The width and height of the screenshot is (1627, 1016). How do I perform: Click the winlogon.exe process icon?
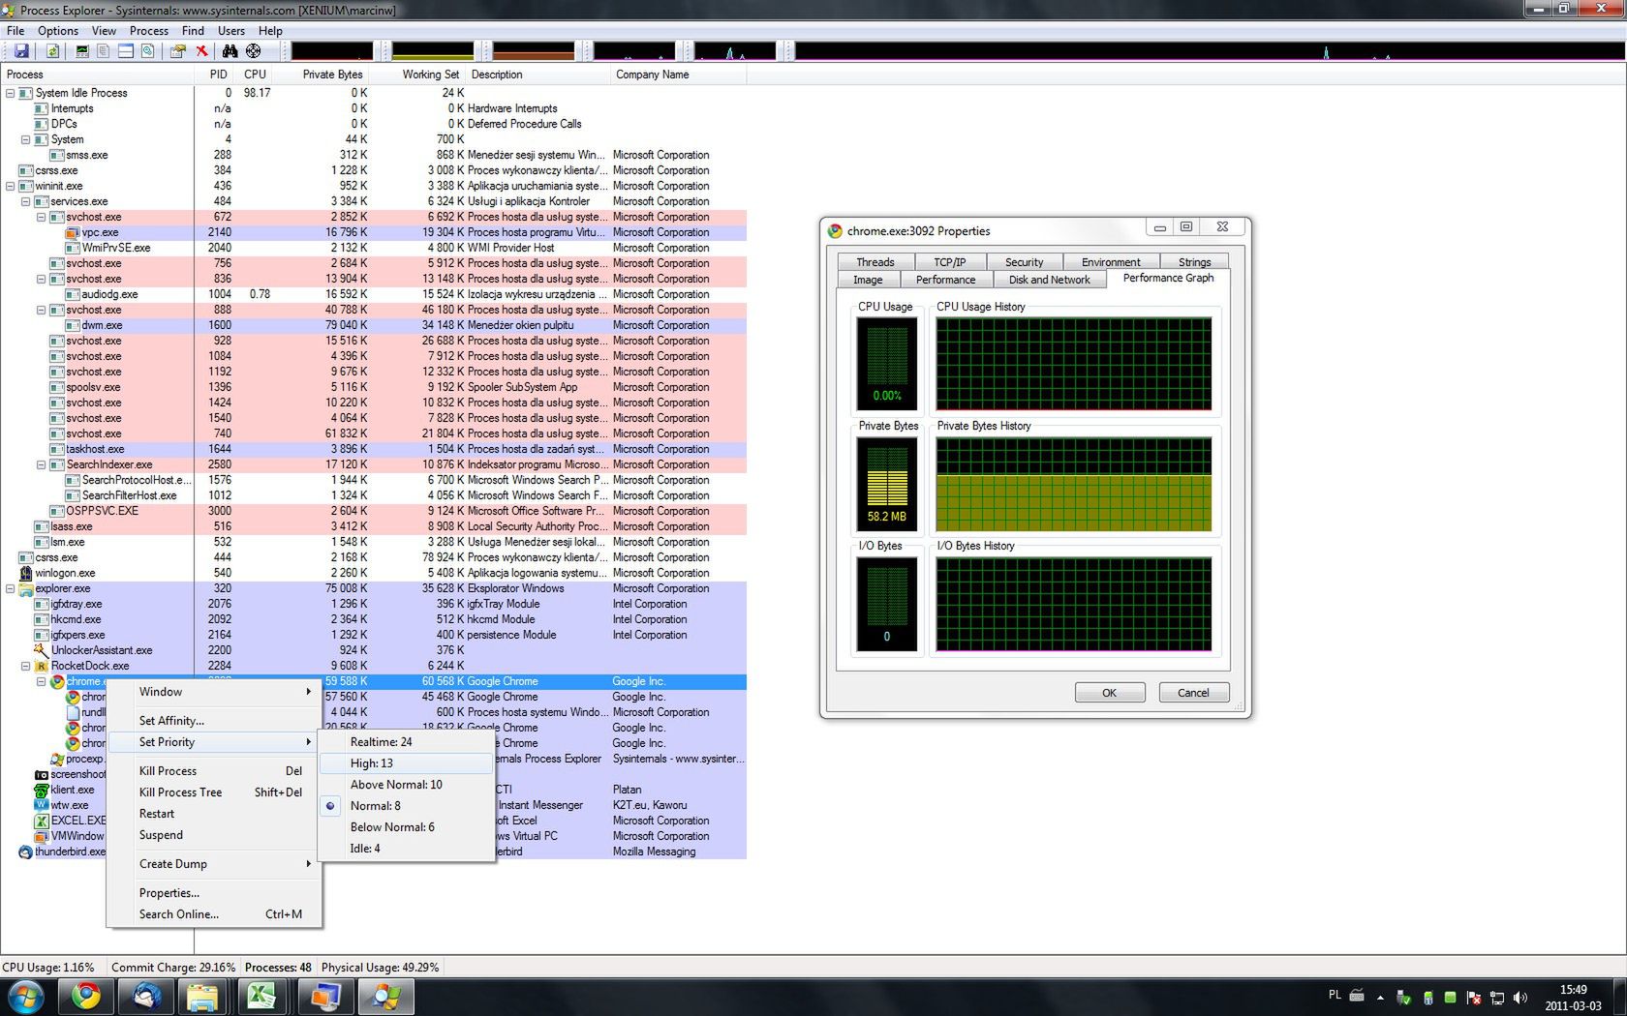[x=26, y=573]
